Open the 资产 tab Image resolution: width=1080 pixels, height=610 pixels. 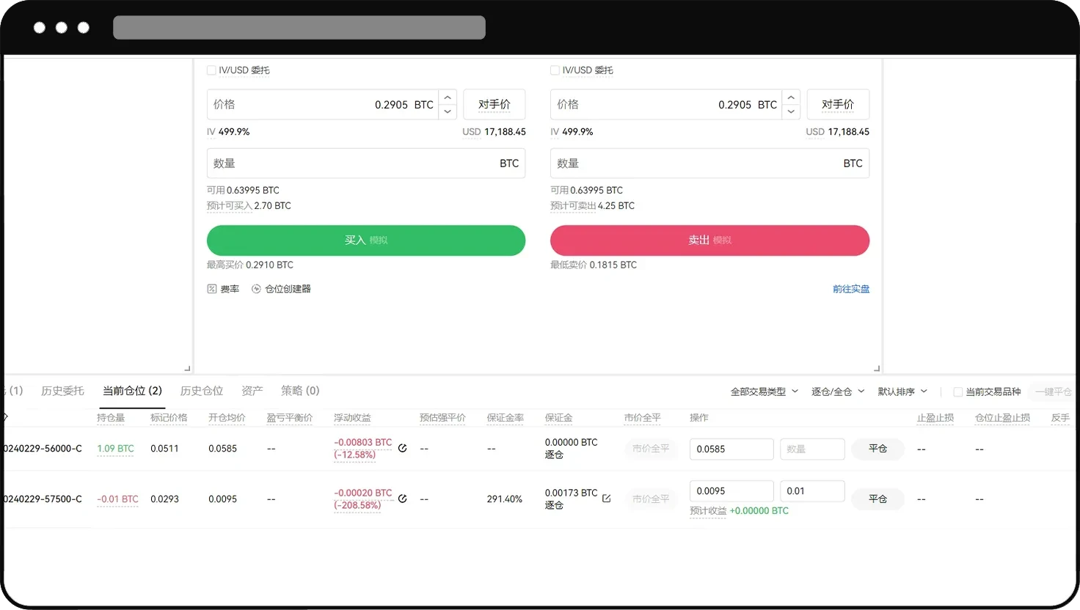coord(252,391)
